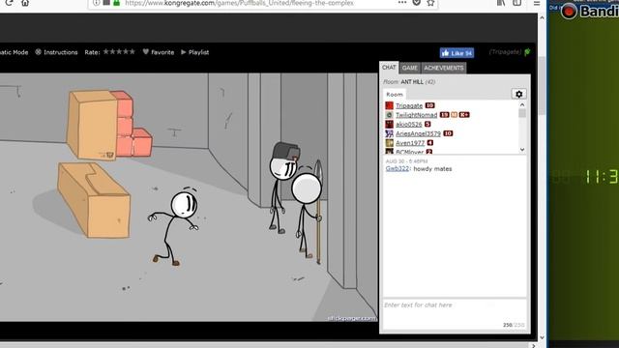Image resolution: width=619 pixels, height=348 pixels.
Task: Open TwilightNomad user profile
Action: 417,115
